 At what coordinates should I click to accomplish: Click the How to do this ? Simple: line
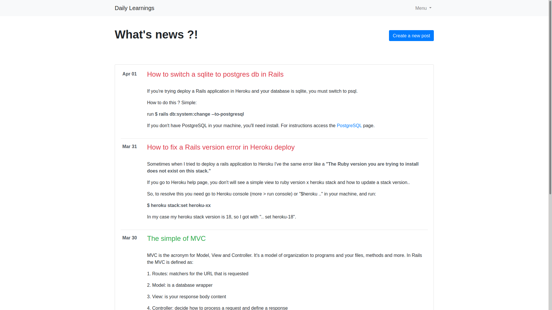click(x=172, y=103)
